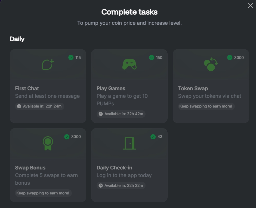Click the Swap Bonus green checkmark badge
The height and width of the screenshot is (208, 256).
click(67, 137)
